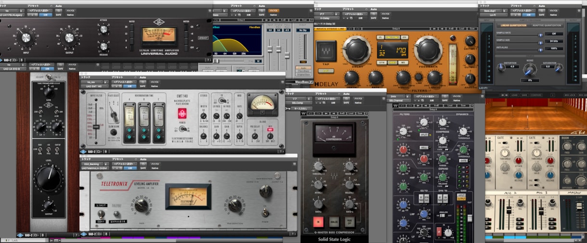This screenshot has height=243, width=587.
Task: Click the FADE OFF button on SSL Buss Compressor
Action: [350, 221]
